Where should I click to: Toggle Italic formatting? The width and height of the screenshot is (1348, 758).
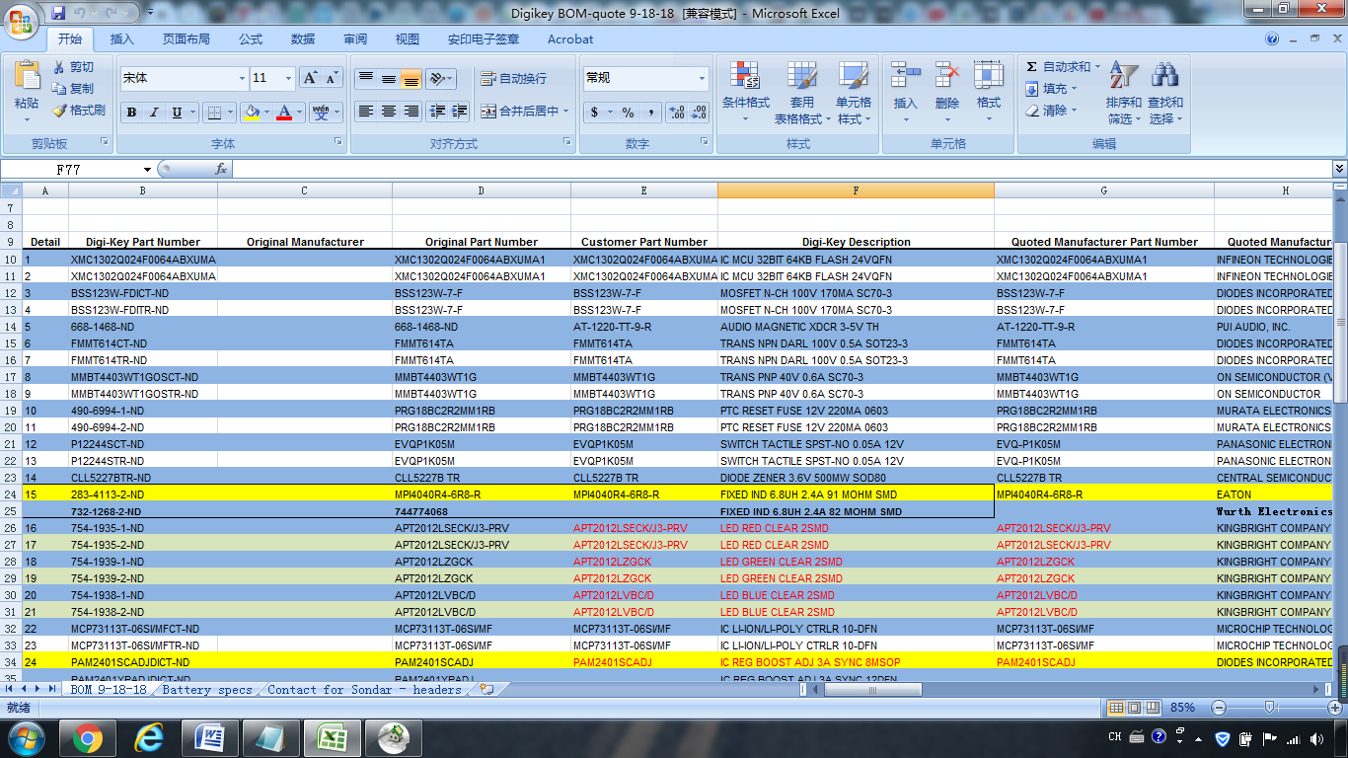coord(154,113)
